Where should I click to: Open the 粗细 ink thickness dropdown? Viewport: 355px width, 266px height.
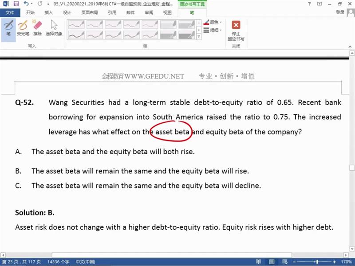[213, 30]
